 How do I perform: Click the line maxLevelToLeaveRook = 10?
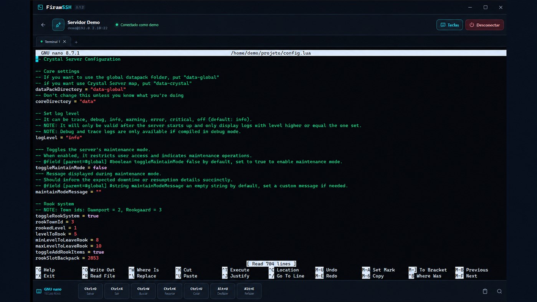(x=68, y=246)
